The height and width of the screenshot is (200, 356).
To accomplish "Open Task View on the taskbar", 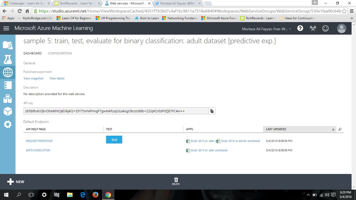I will pos(31,195).
